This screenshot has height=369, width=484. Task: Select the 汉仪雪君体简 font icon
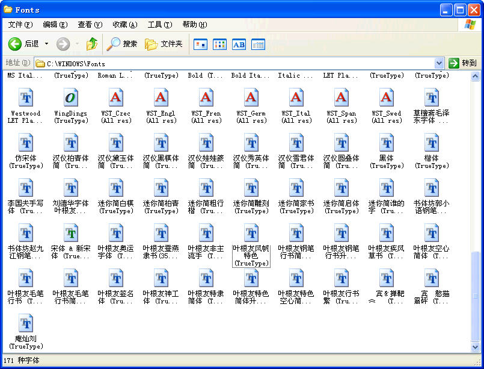click(296, 143)
